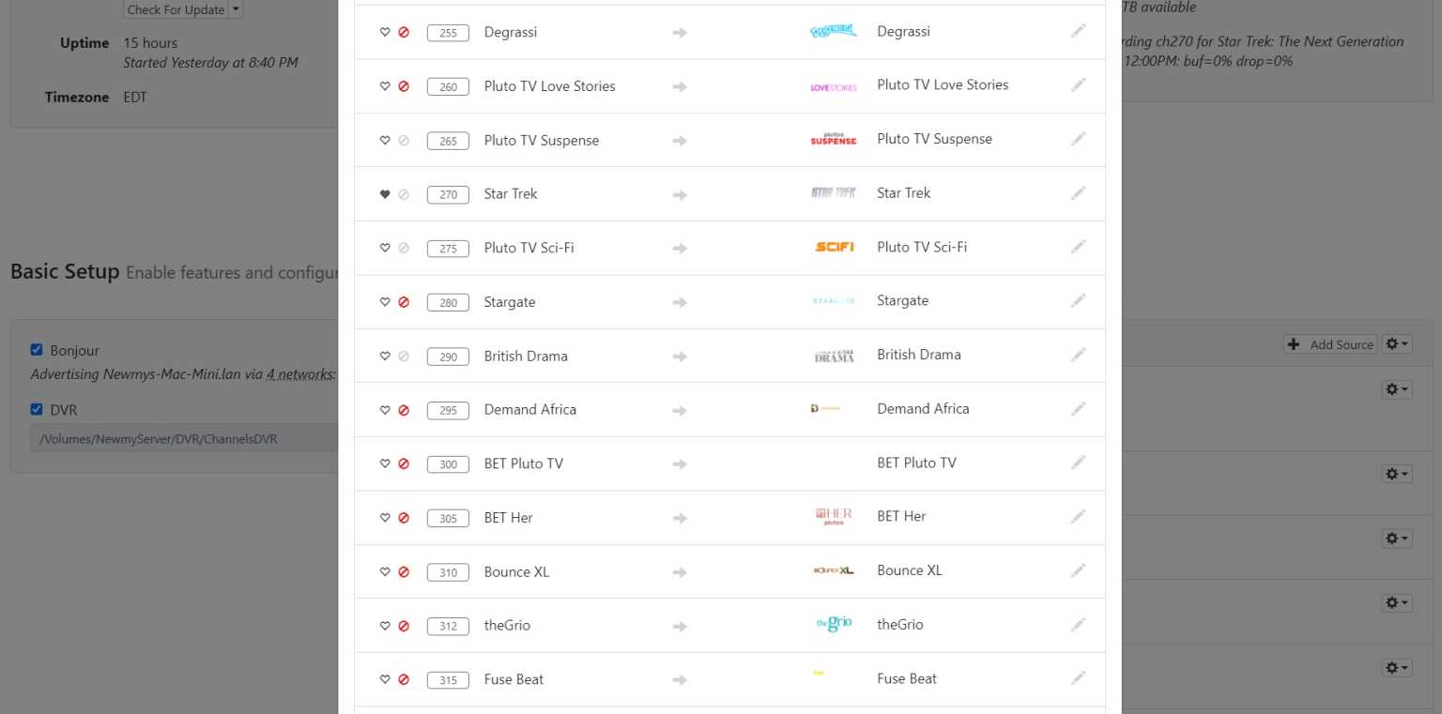Screen dimensions: 1442x714
Task: Edit the Bounce XL channel
Action: pyautogui.click(x=1078, y=570)
